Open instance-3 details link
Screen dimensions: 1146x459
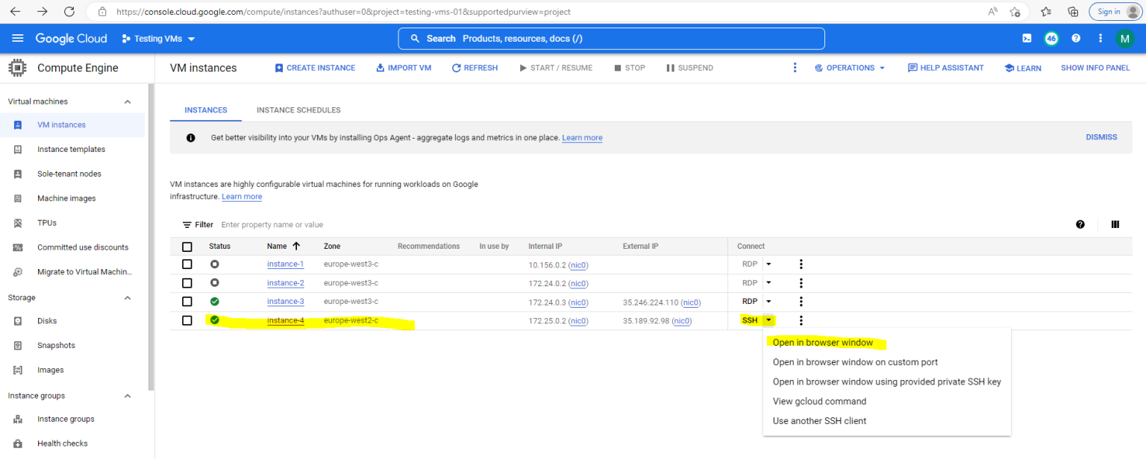coord(285,301)
